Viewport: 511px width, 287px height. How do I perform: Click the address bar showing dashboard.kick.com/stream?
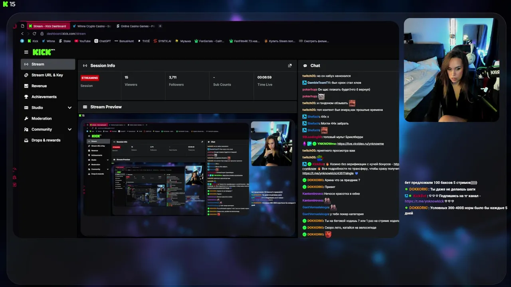(66, 33)
